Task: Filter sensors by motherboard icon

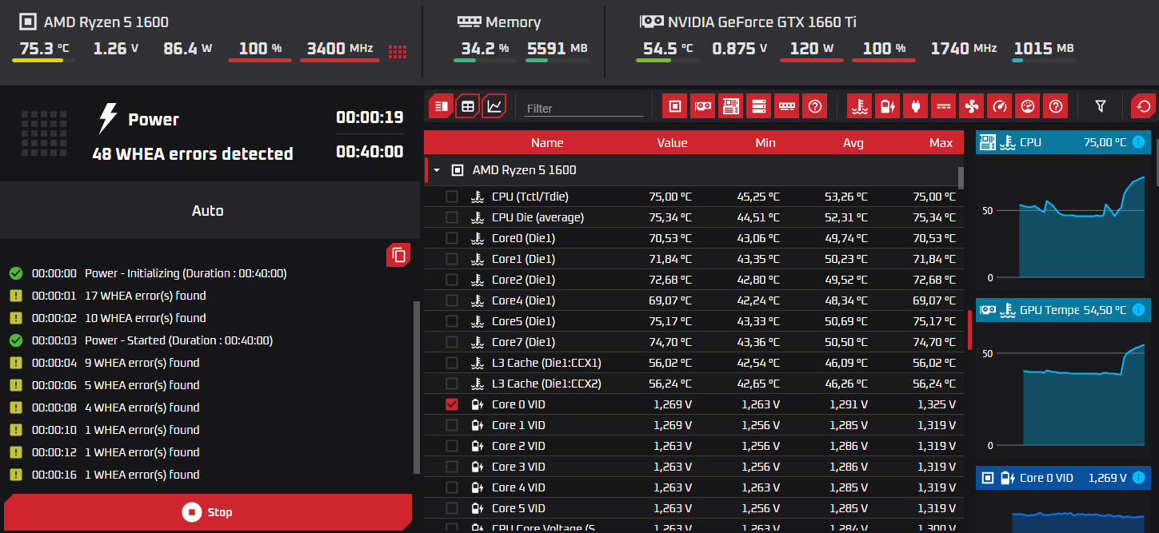Action: (731, 105)
